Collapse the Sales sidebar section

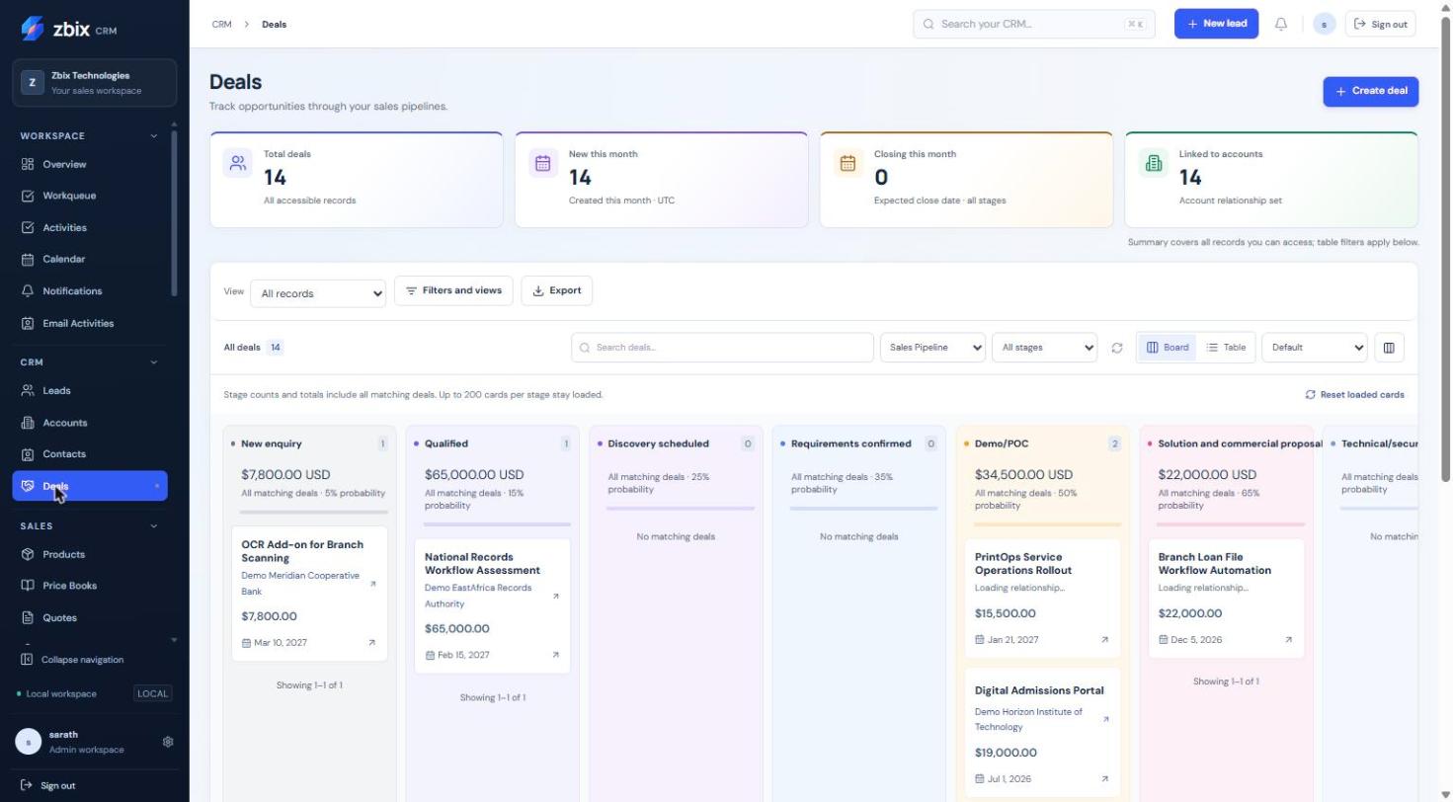pyautogui.click(x=153, y=526)
